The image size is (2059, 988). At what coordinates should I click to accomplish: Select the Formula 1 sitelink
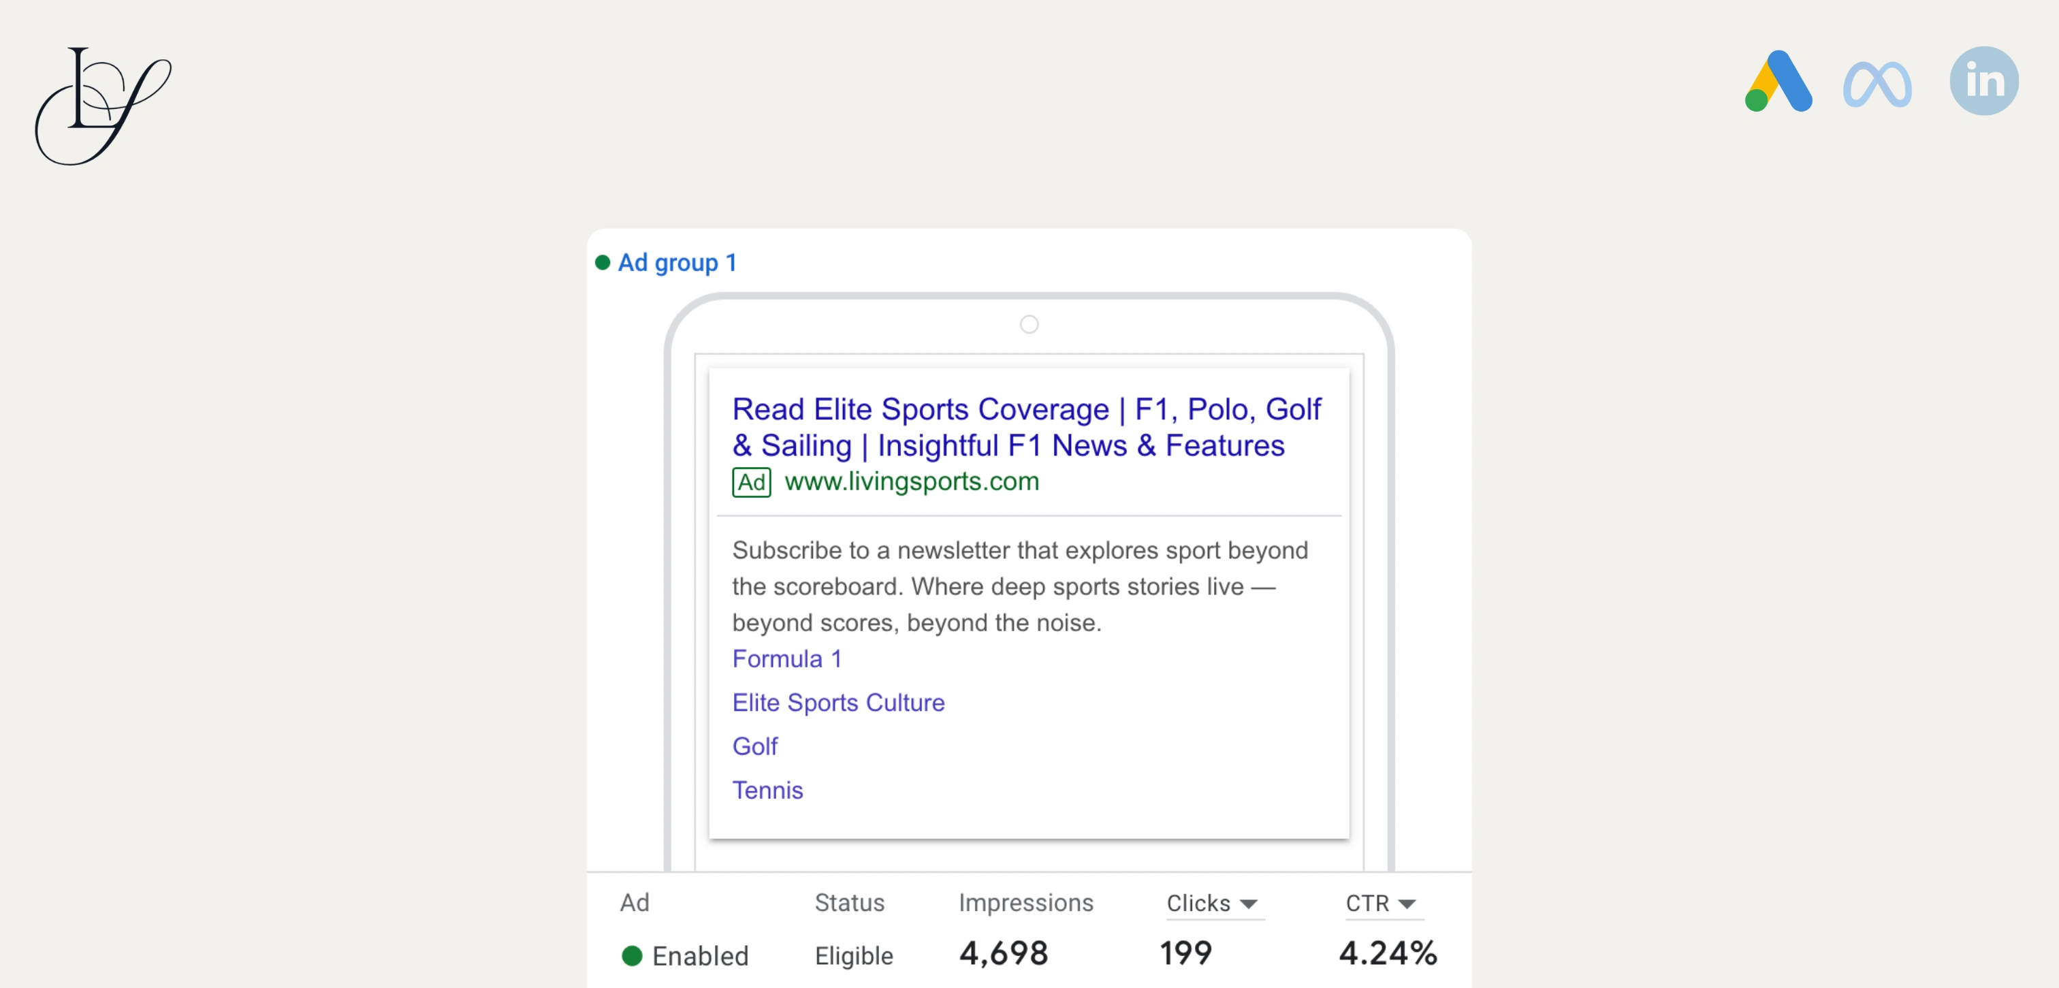click(x=786, y=658)
